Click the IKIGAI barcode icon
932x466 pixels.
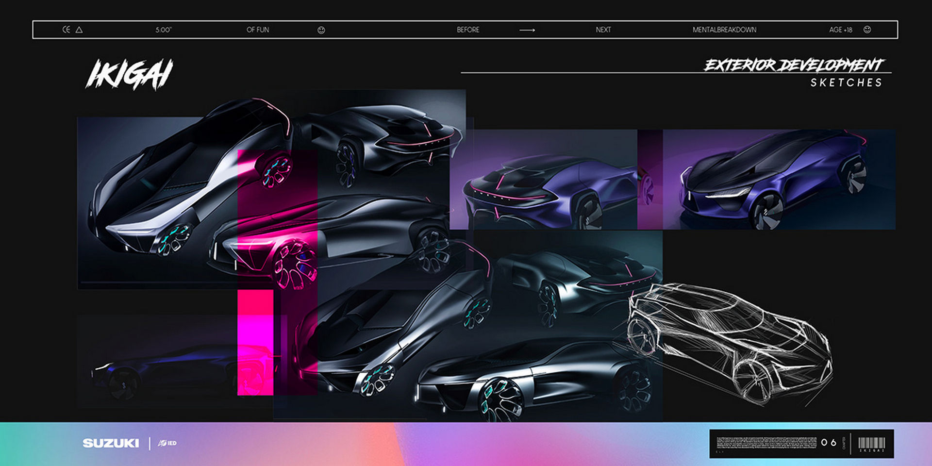[x=871, y=444]
